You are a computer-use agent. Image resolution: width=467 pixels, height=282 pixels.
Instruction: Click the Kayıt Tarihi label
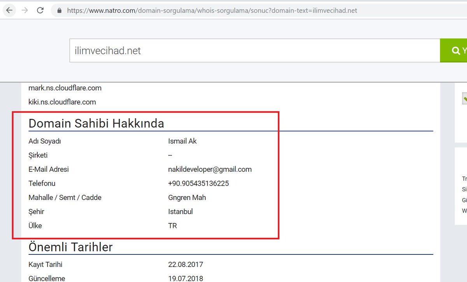[46, 265]
